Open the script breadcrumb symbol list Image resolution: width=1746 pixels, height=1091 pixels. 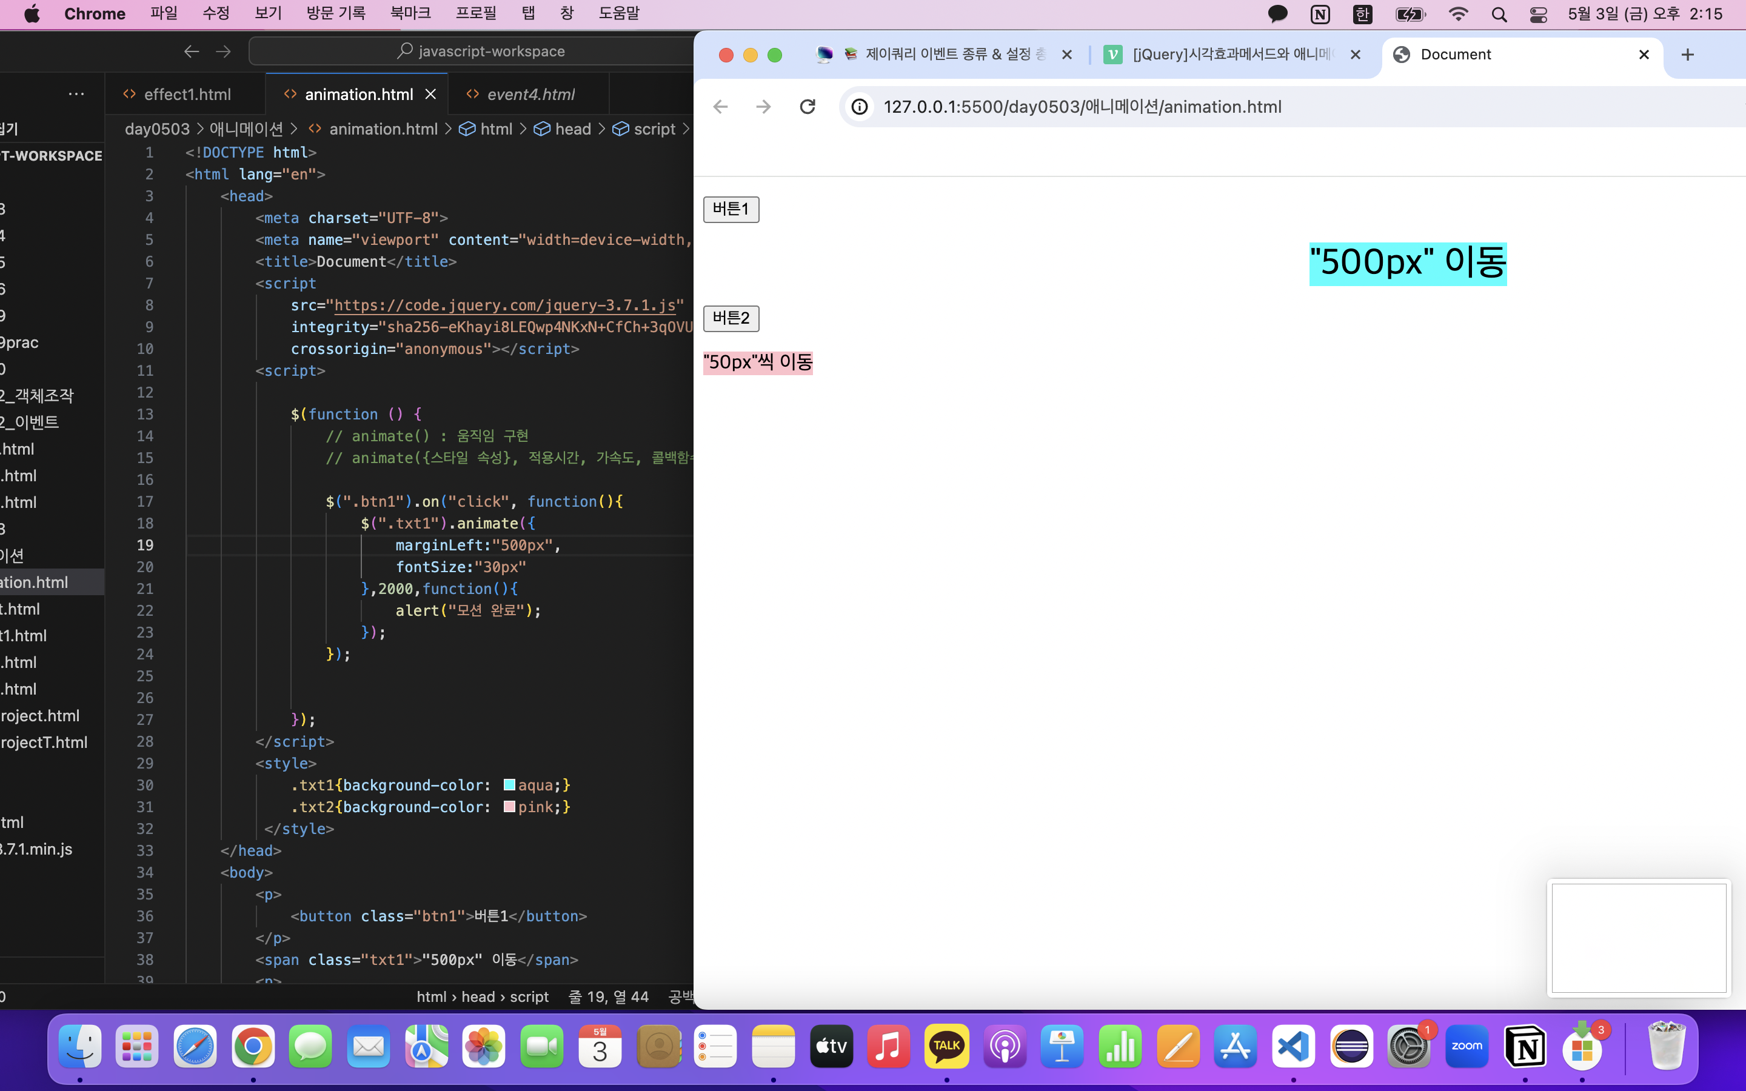click(x=654, y=129)
